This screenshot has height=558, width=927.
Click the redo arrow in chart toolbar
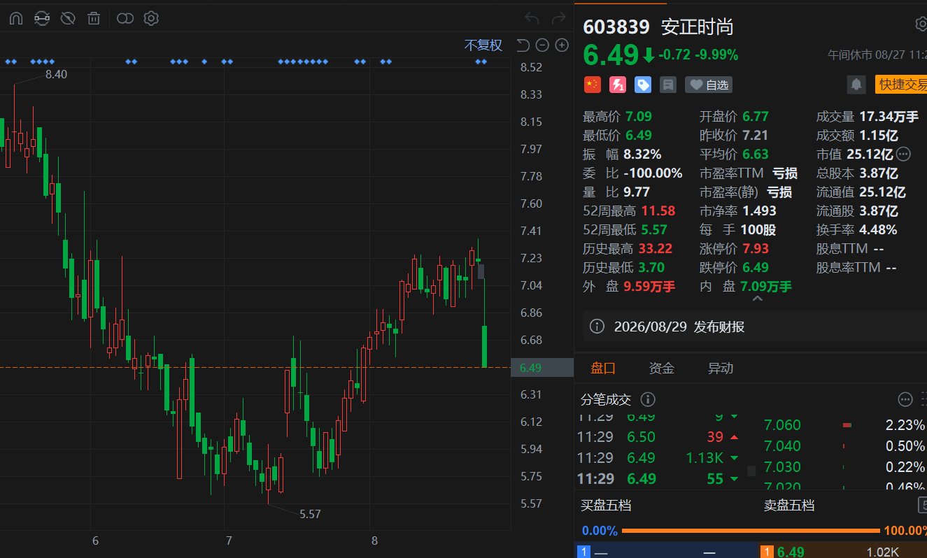point(558,18)
